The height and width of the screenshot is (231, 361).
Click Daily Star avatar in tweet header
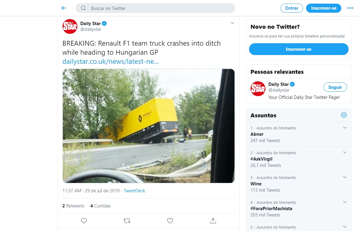pos(70,26)
